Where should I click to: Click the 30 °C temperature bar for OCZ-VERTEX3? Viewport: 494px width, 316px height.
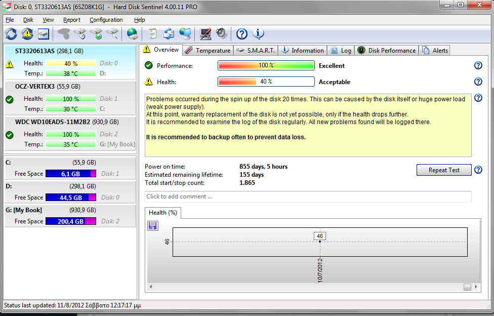(71, 109)
